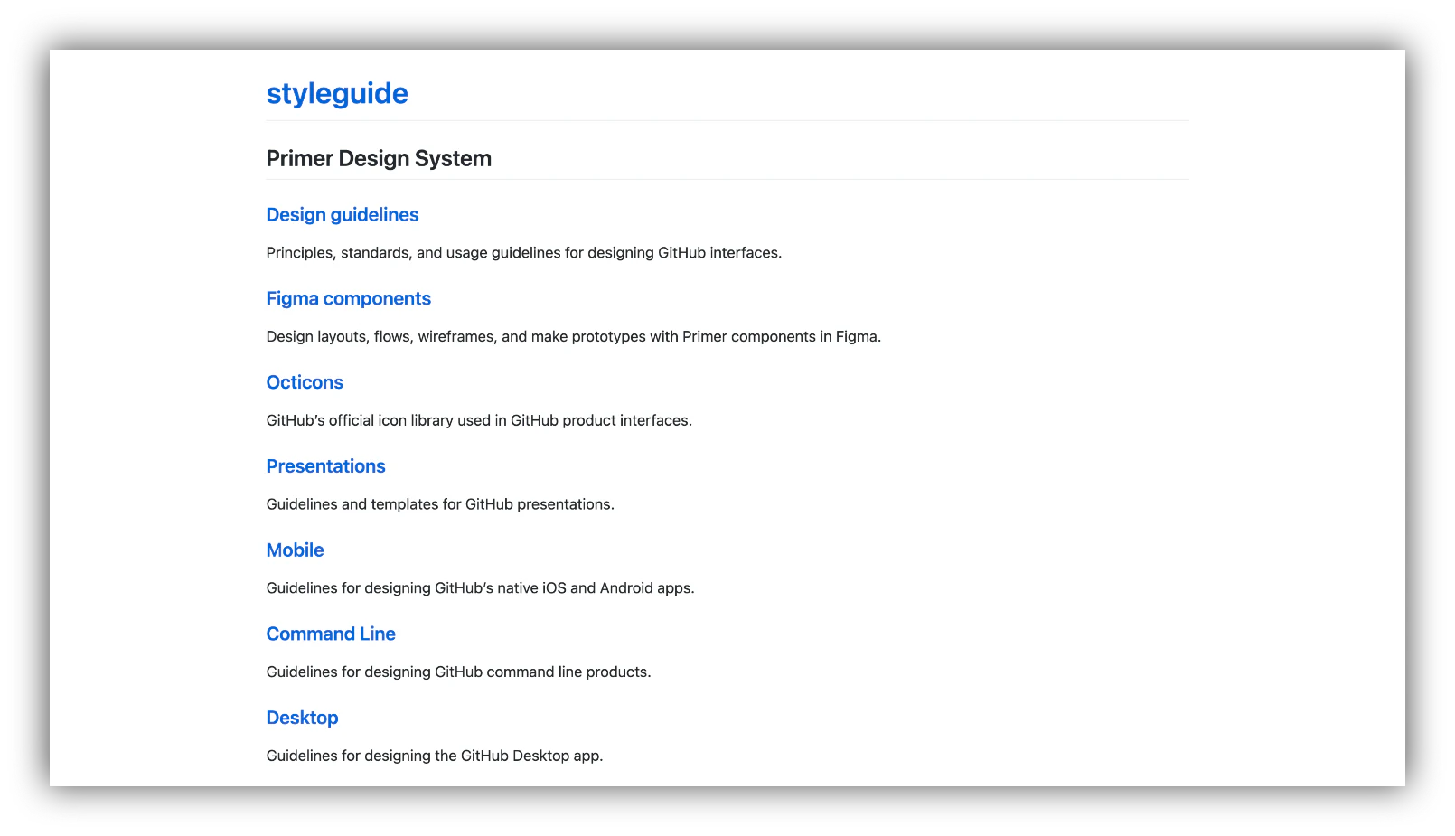The image size is (1455, 836).
Task: Follow the Mobile guidelines link
Action: pos(295,550)
